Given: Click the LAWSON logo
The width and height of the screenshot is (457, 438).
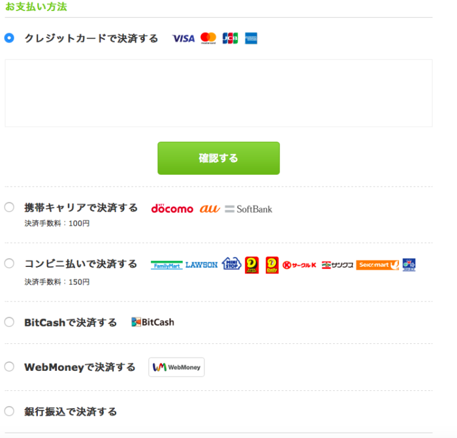Looking at the screenshot, I should tap(201, 265).
